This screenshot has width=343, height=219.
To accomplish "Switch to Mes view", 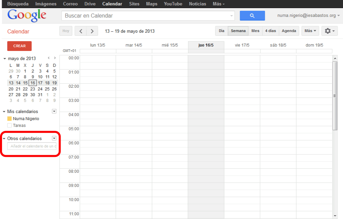I will [x=255, y=31].
